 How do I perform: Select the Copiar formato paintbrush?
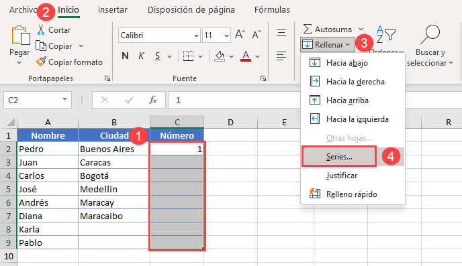click(x=41, y=62)
